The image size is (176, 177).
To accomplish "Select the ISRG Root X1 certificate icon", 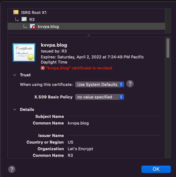I will (x=16, y=12).
